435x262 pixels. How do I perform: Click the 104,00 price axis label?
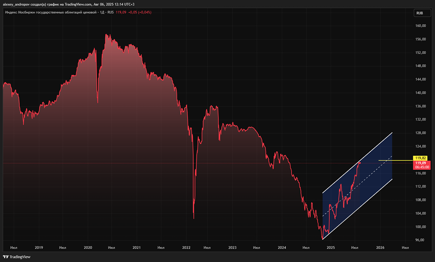(421, 213)
